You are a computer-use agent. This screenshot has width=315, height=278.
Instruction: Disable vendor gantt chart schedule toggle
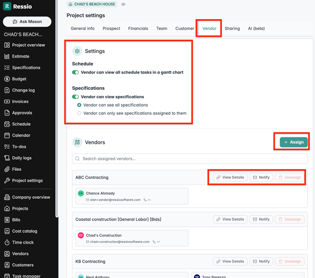tap(76, 72)
